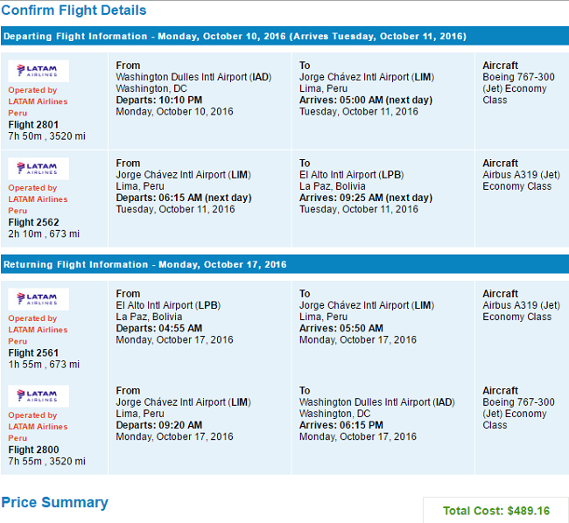569x523 pixels.
Task: Click Flight 2561 number text
Action: 33,353
